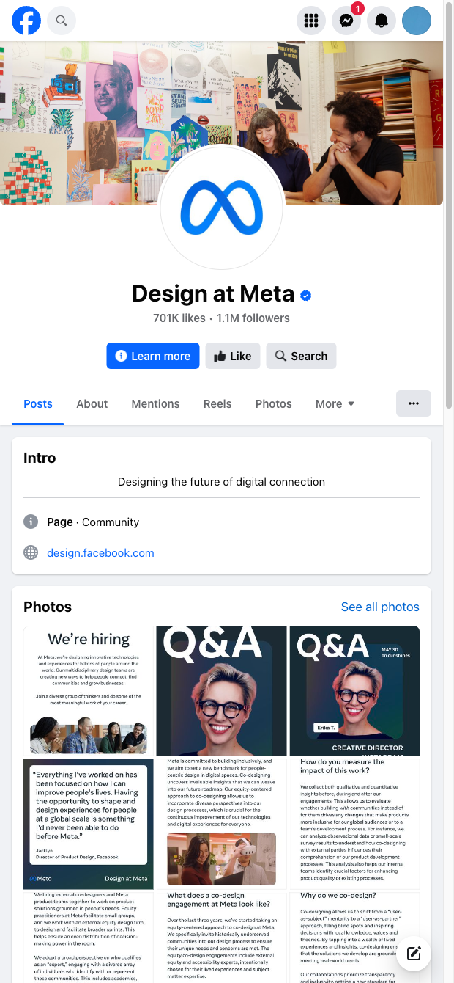This screenshot has width=454, height=983.
Task: Like the Design at Meta page
Action: (x=232, y=356)
